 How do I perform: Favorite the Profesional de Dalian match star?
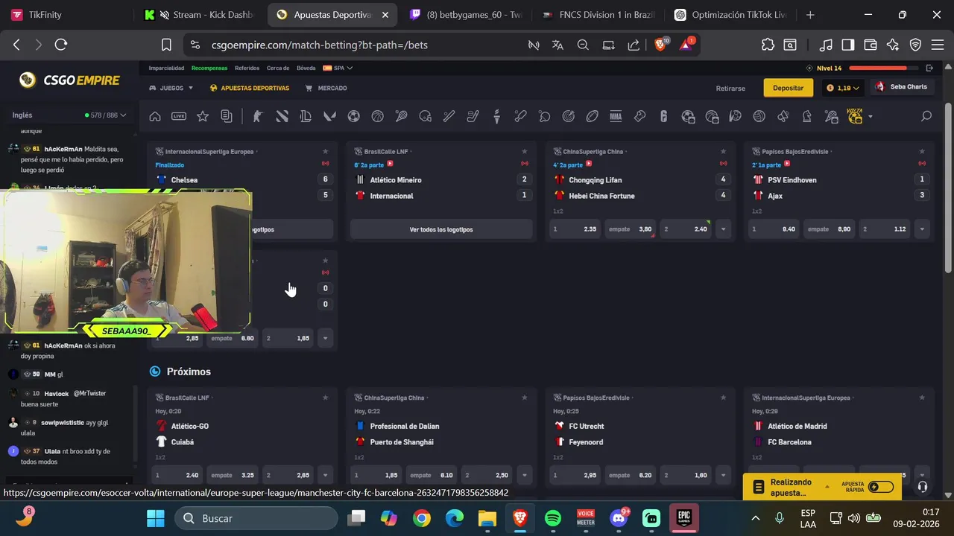coord(524,398)
